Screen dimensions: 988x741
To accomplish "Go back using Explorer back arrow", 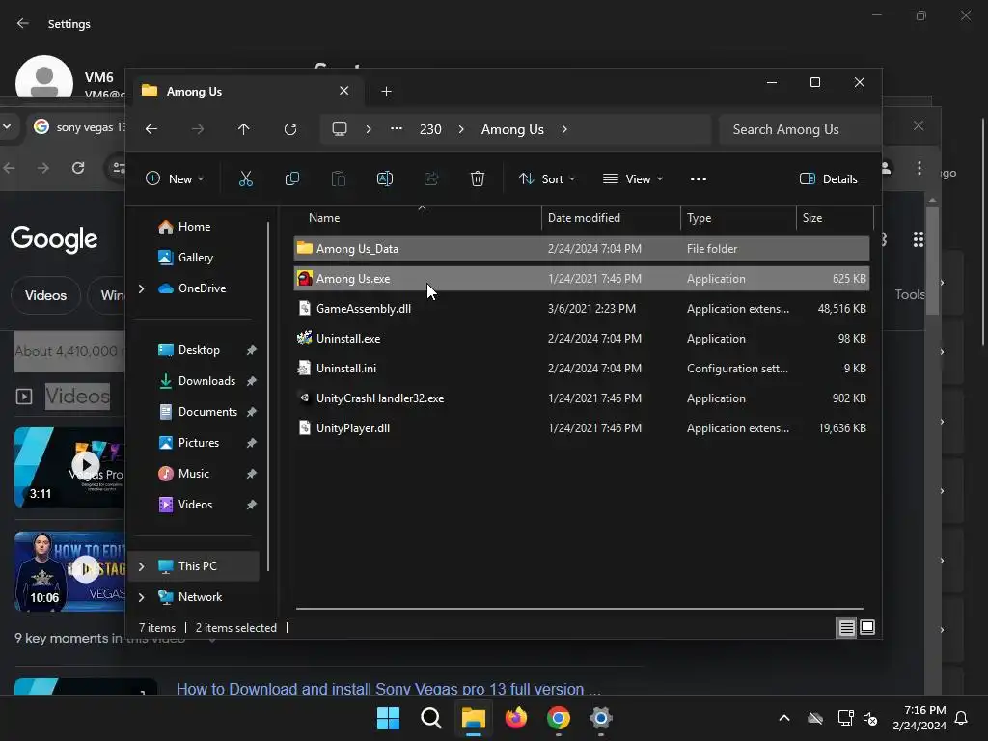I will pyautogui.click(x=151, y=129).
